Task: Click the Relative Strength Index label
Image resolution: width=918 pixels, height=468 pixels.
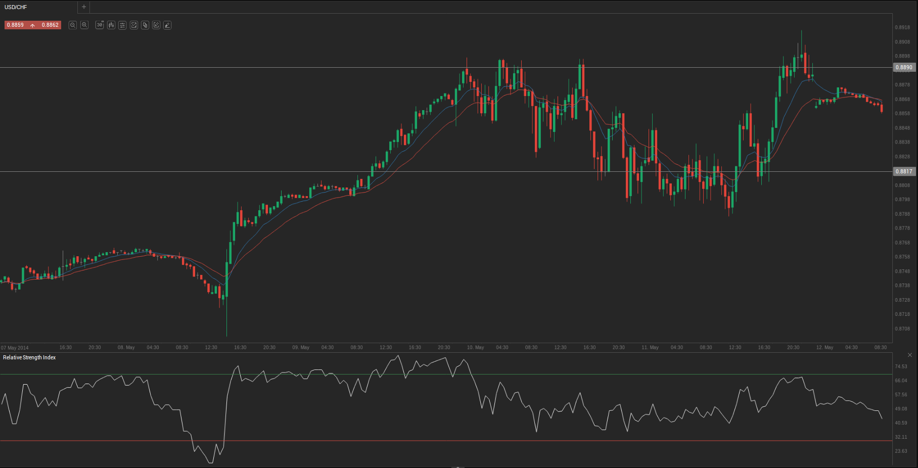Action: point(29,357)
